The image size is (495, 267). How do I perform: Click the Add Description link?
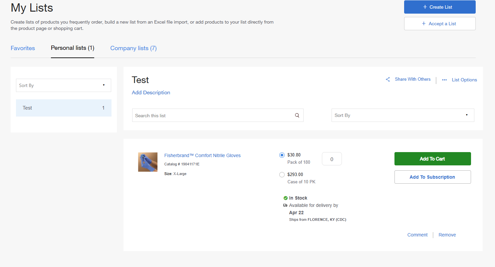151,93
